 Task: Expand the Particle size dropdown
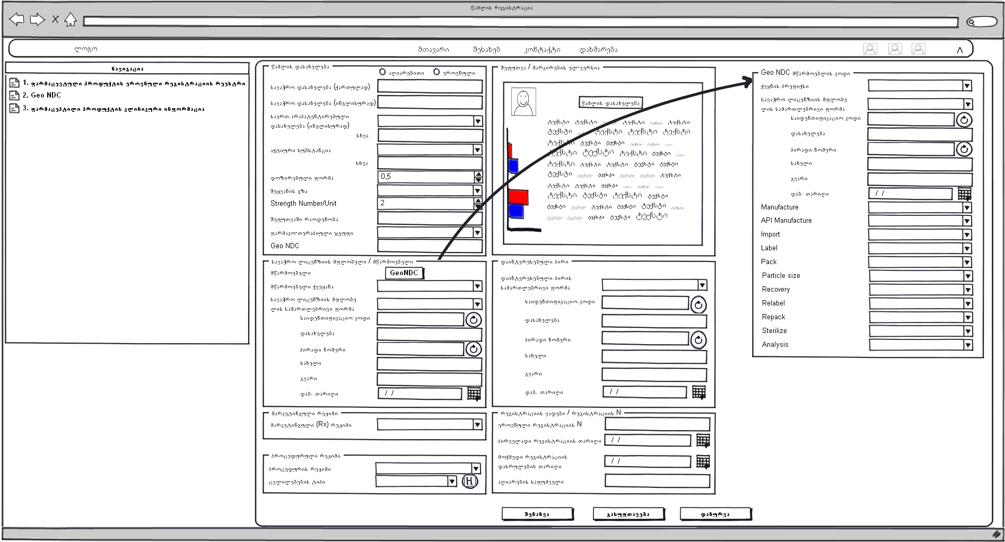click(967, 276)
